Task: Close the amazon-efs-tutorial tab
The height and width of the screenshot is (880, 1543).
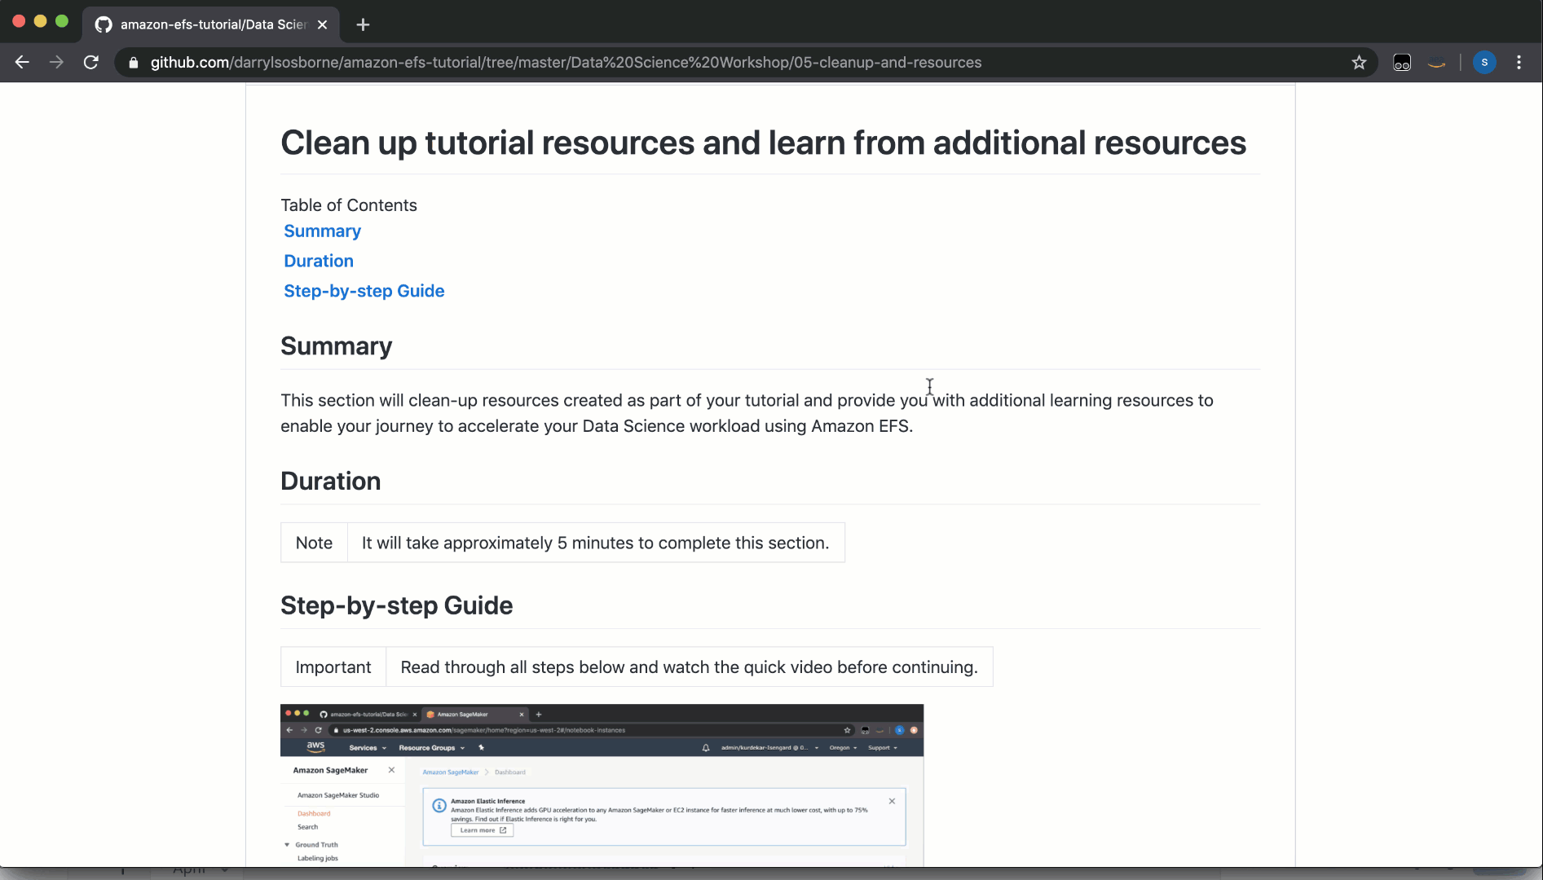Action: (323, 24)
